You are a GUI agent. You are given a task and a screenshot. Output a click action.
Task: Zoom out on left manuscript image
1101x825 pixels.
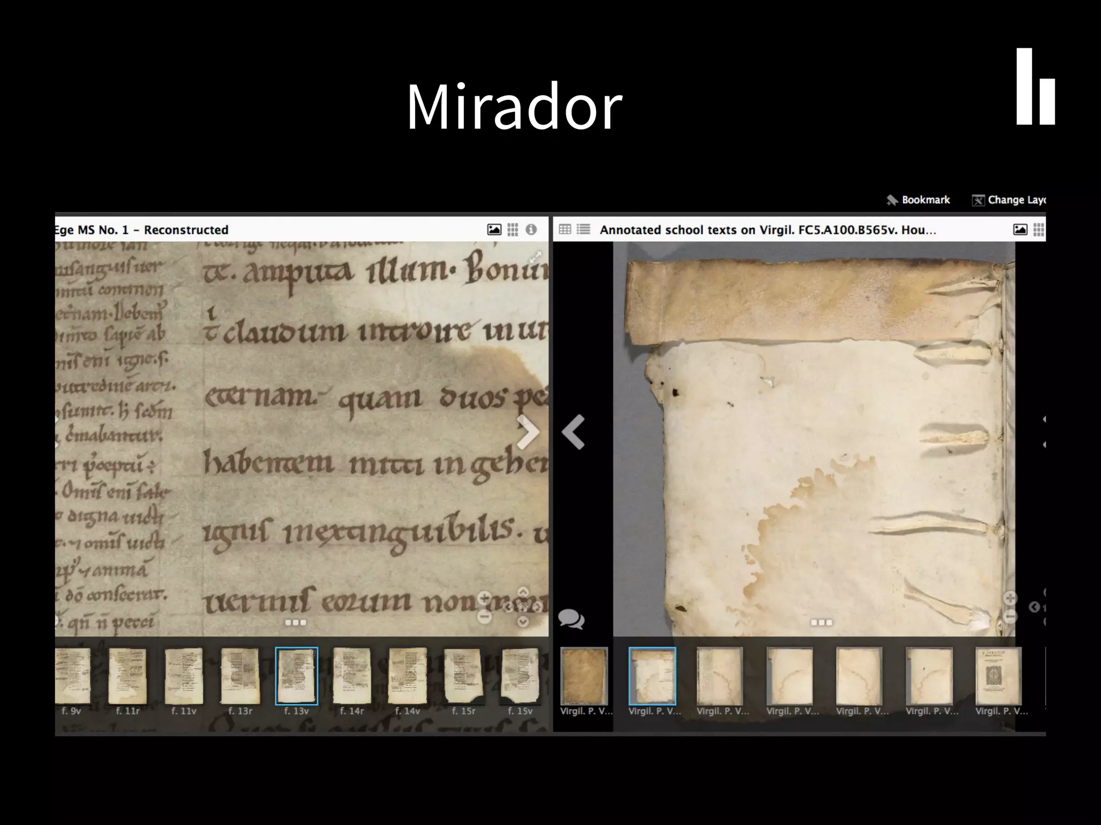(x=484, y=617)
